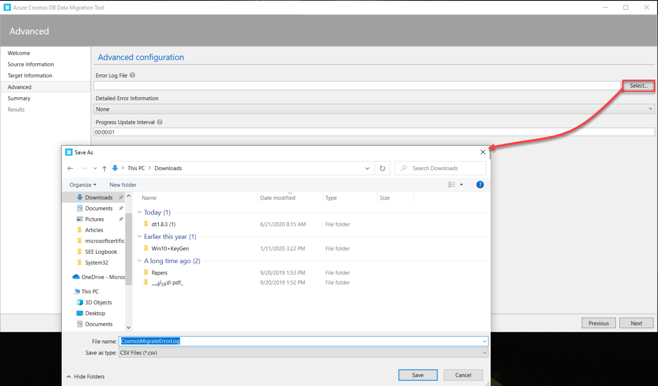This screenshot has width=658, height=386.
Task: Click This PC in the address bar
Action: [x=136, y=168]
